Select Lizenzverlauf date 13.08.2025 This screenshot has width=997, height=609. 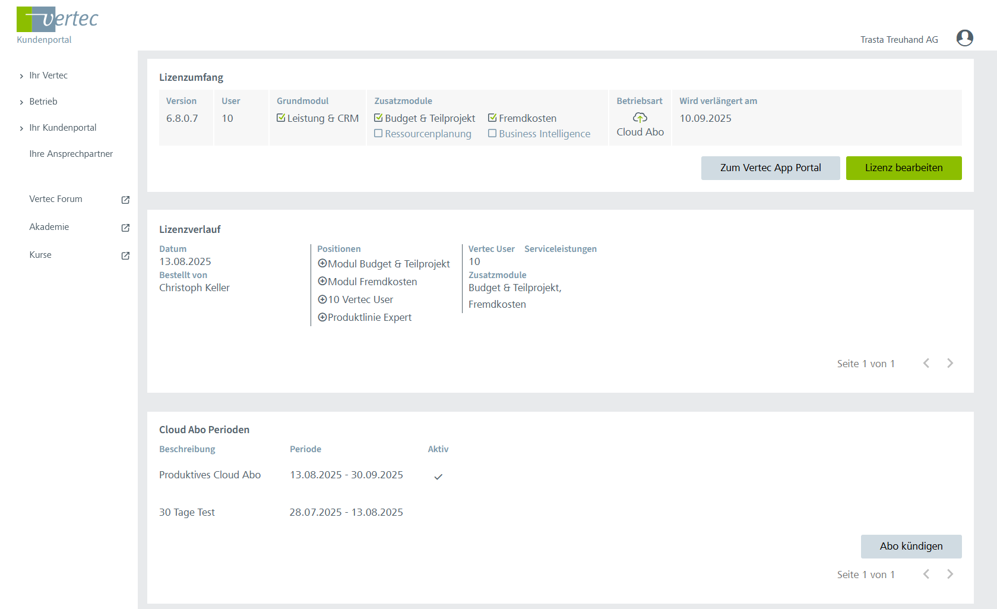[185, 261]
